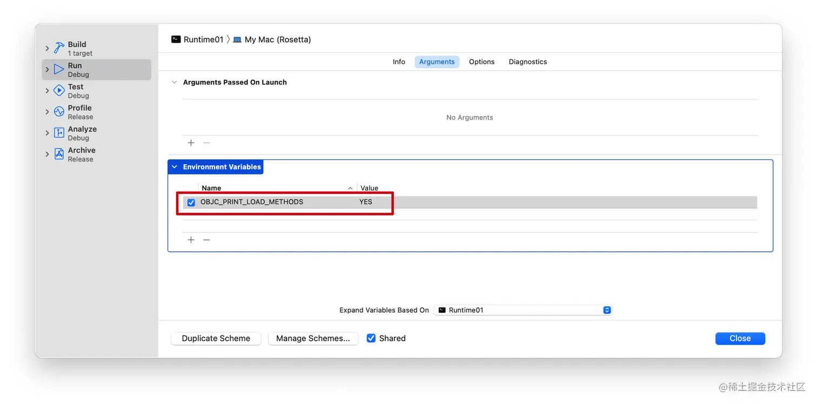Click the YES value cell
Image resolution: width=817 pixels, height=404 pixels.
coord(366,202)
